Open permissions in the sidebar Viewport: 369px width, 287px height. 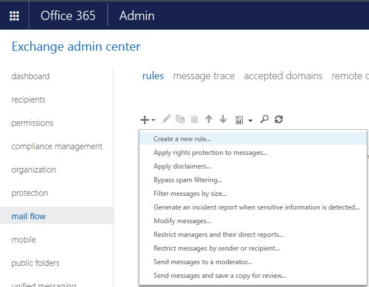coord(32,123)
